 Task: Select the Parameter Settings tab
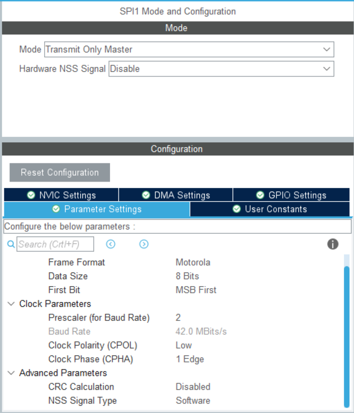point(97,209)
